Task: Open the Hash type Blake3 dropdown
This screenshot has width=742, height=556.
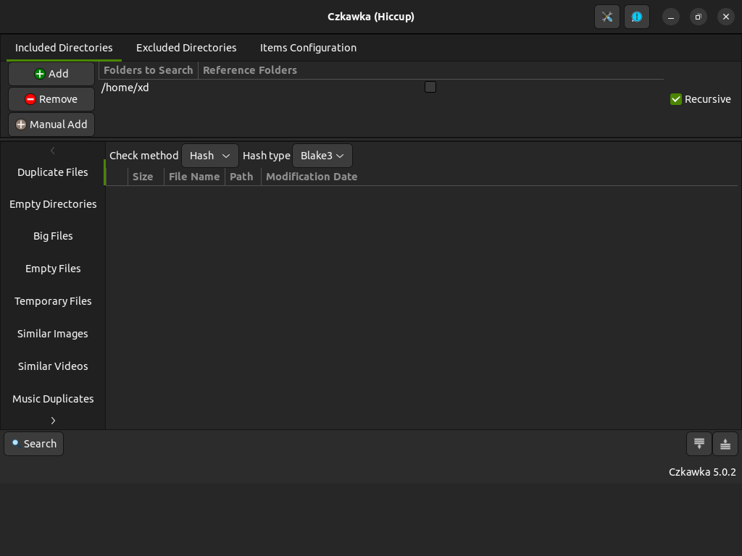Action: 322,156
